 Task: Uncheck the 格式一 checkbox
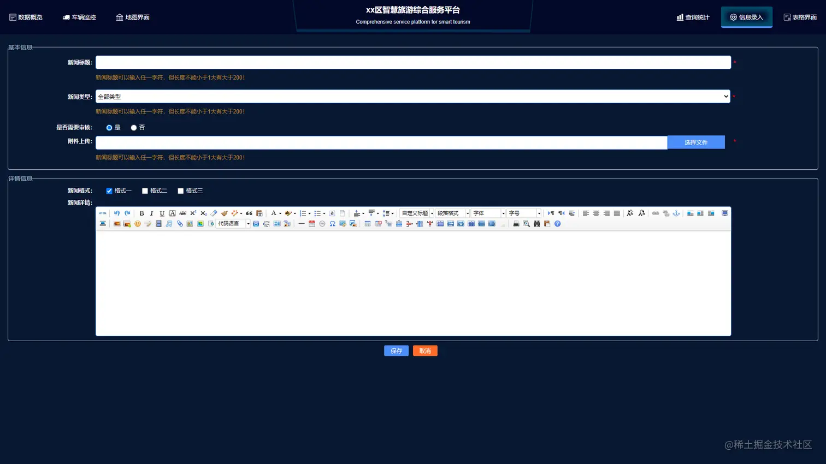[109, 191]
